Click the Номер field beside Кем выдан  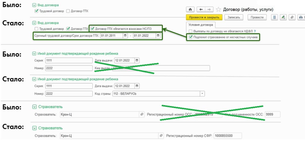pos(69,68)
